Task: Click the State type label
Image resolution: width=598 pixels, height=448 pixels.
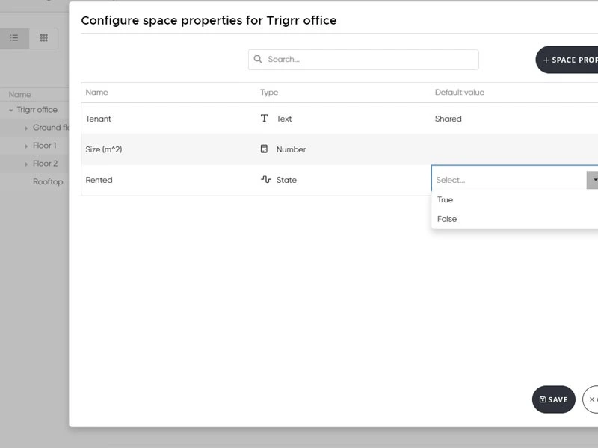Action: (286, 180)
